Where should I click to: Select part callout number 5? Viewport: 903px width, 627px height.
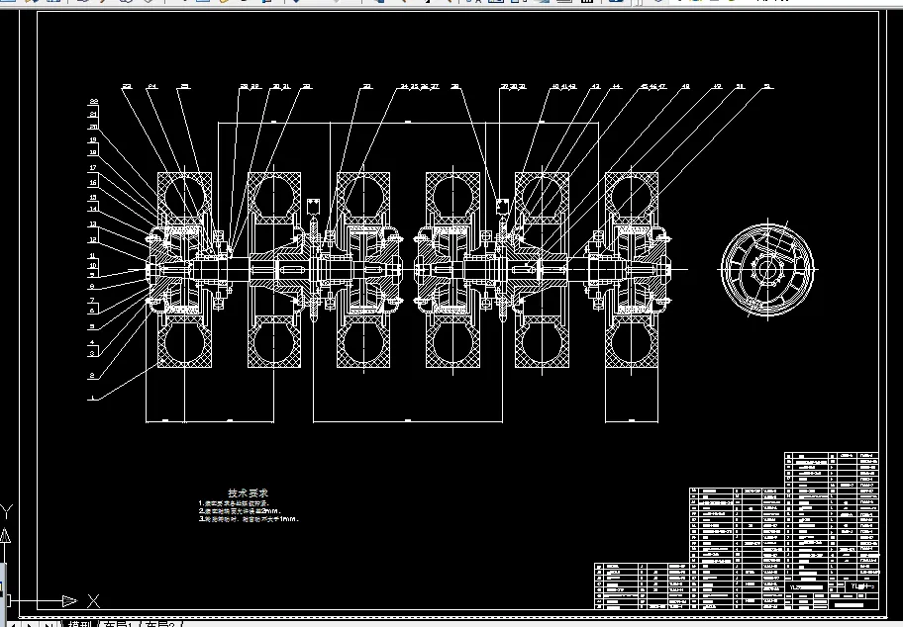click(x=91, y=326)
